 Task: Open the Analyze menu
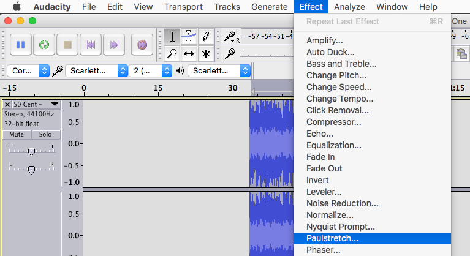pos(349,7)
